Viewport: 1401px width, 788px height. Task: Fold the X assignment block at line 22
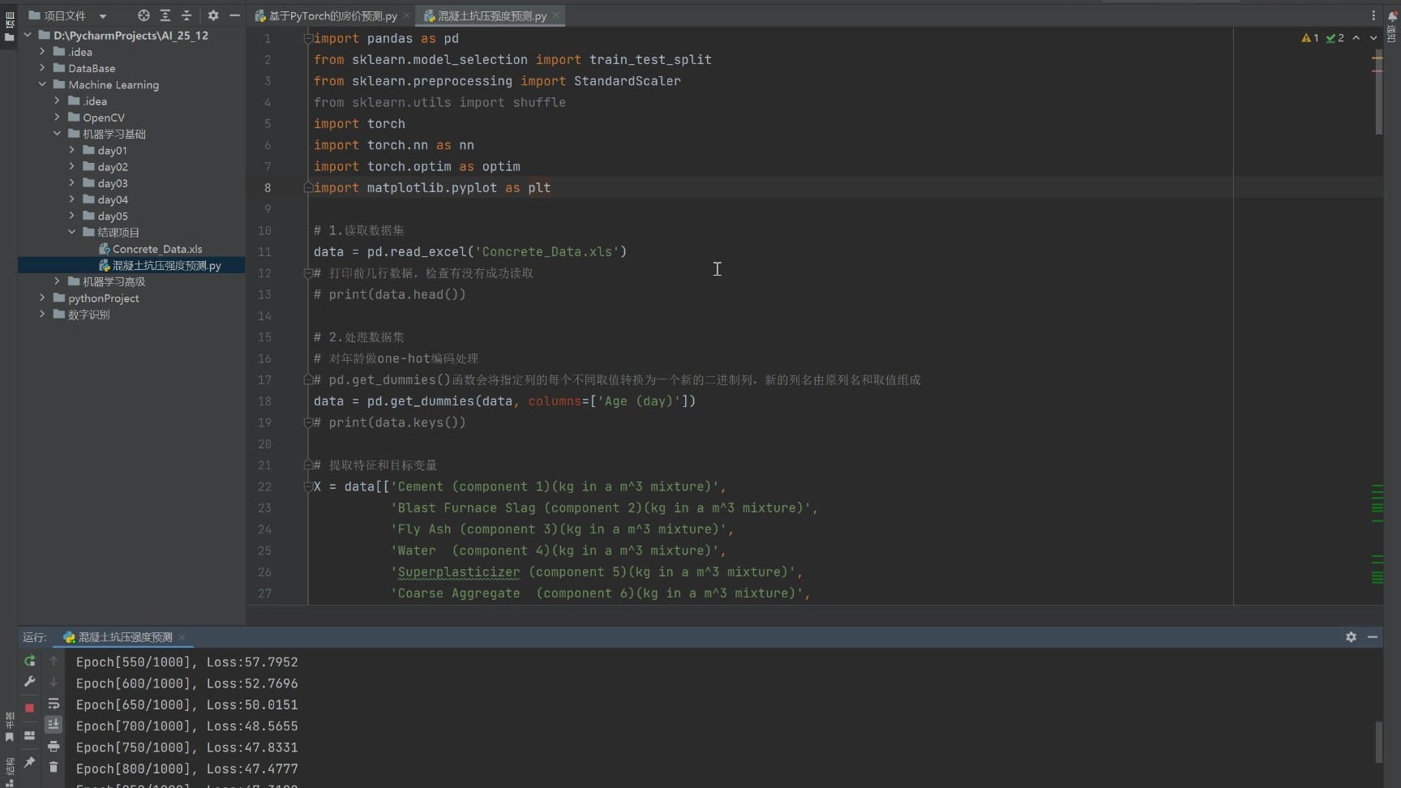[308, 486]
